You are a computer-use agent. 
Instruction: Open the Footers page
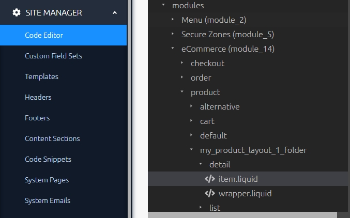tap(37, 118)
